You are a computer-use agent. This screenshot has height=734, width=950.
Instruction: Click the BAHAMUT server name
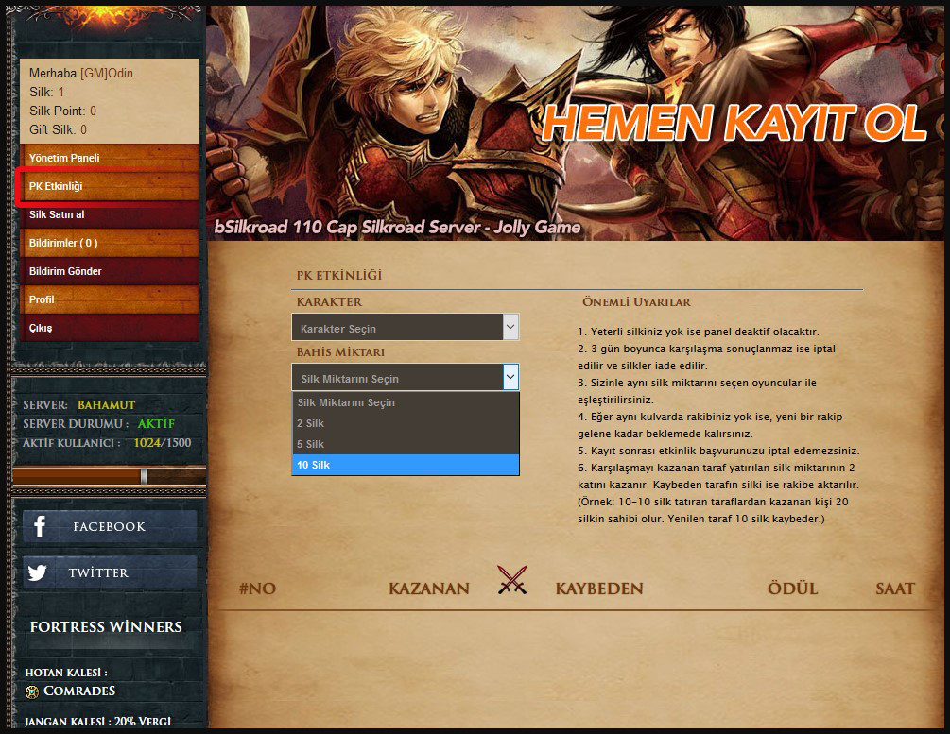(106, 405)
